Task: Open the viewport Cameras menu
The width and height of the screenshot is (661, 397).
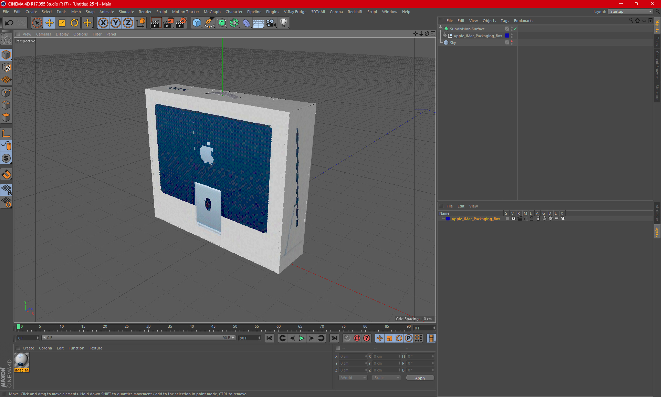Action: [x=43, y=34]
